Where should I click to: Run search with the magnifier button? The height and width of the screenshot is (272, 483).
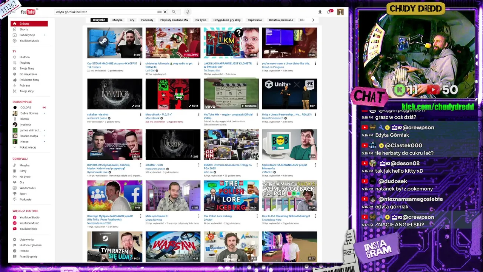tap(174, 12)
